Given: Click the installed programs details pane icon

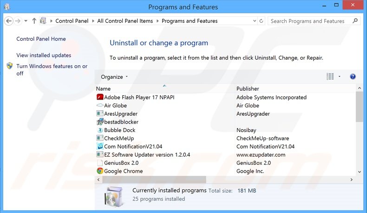Looking at the screenshot, I should (113, 197).
